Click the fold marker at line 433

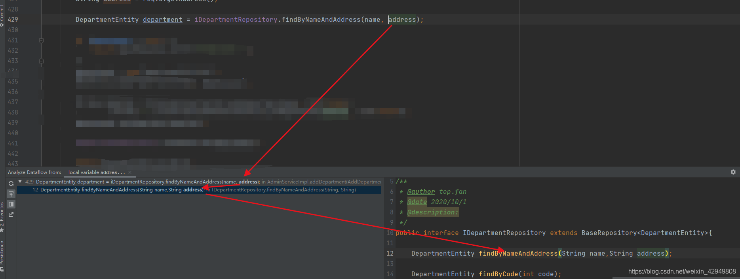(41, 61)
